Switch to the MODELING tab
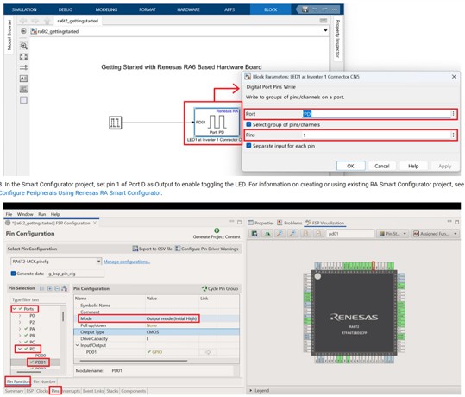The width and height of the screenshot is (465, 397). 106,9
